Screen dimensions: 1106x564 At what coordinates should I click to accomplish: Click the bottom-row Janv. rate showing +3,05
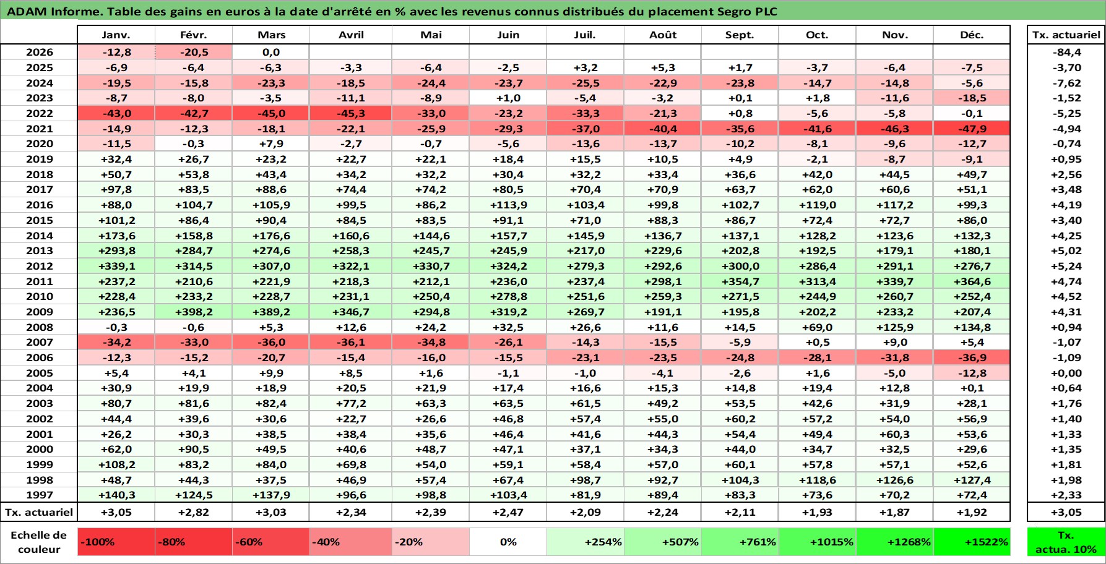tap(116, 512)
